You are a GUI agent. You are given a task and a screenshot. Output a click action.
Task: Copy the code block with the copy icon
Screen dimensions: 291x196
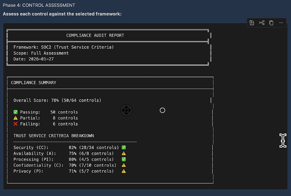[272, 23]
